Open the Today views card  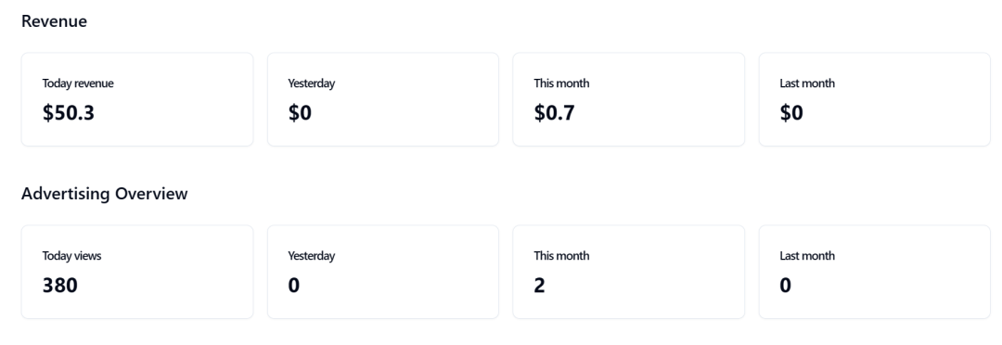[x=137, y=272]
